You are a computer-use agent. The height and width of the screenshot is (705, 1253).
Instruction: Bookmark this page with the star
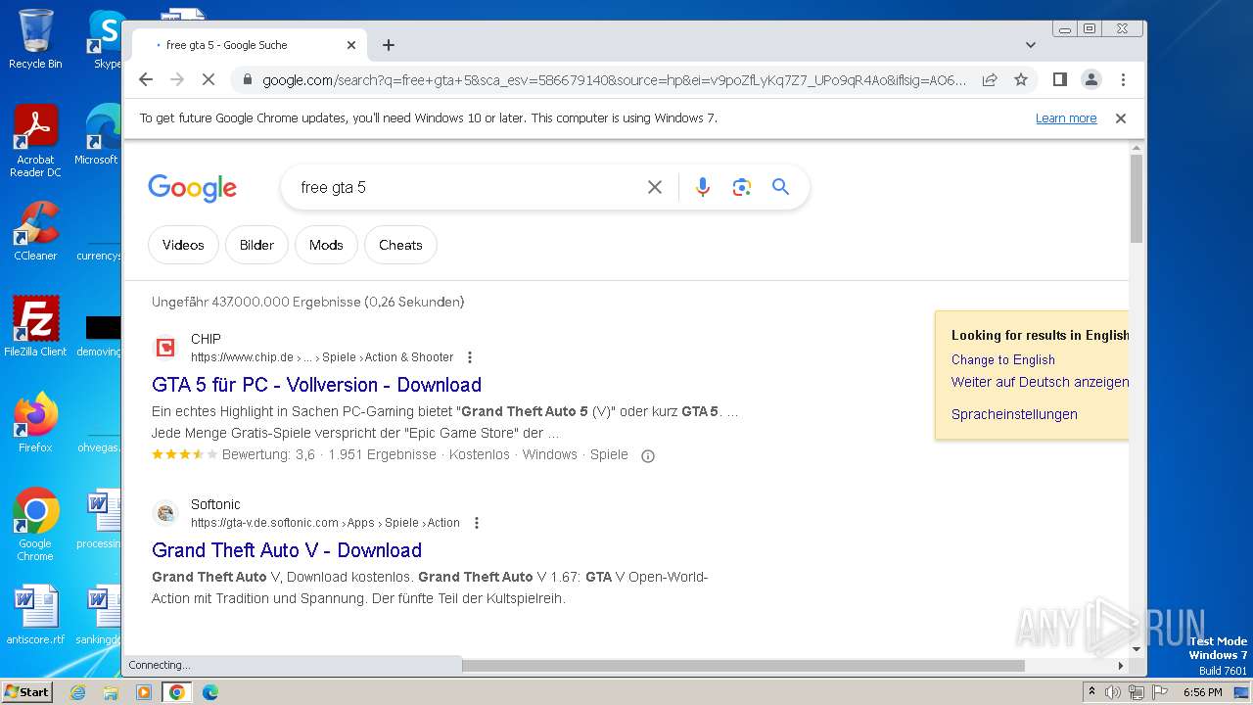pos(1021,79)
